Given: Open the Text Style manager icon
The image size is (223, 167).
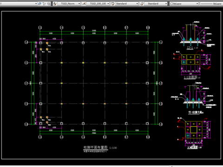Looking at the screenshot, I should [x=55, y=4].
